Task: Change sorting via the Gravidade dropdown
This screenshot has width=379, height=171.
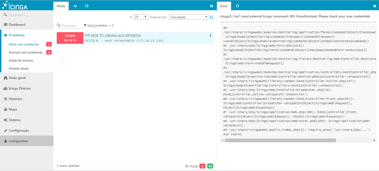Action: pos(189,17)
